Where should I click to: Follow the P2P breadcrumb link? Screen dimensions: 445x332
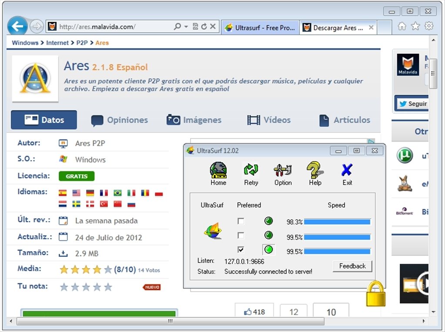82,43
